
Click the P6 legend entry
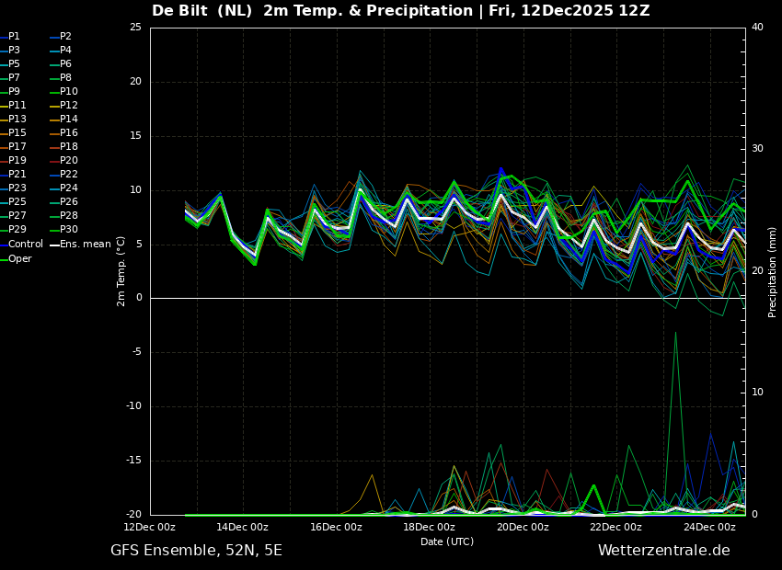coord(62,63)
